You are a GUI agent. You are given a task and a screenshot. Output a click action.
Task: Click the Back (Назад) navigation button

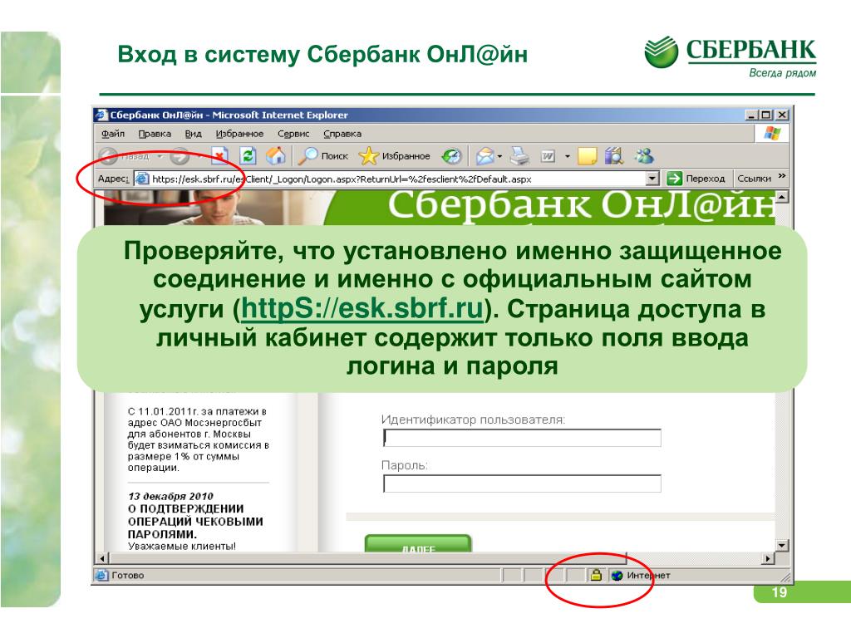(x=125, y=156)
